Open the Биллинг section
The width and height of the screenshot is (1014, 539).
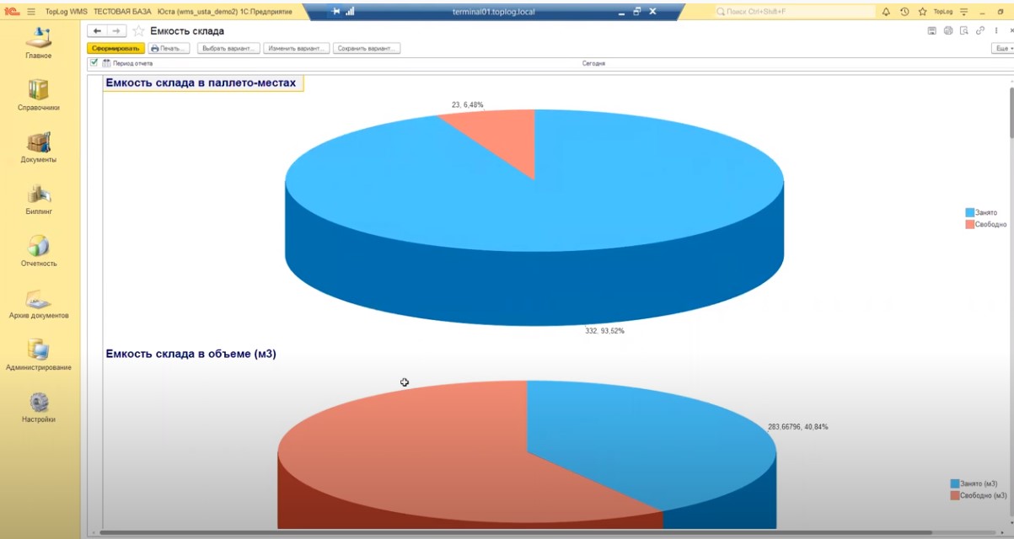[38, 200]
